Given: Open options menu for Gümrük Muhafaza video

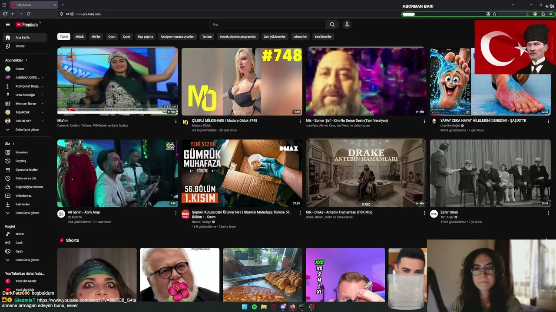Looking at the screenshot, I should pos(300,213).
